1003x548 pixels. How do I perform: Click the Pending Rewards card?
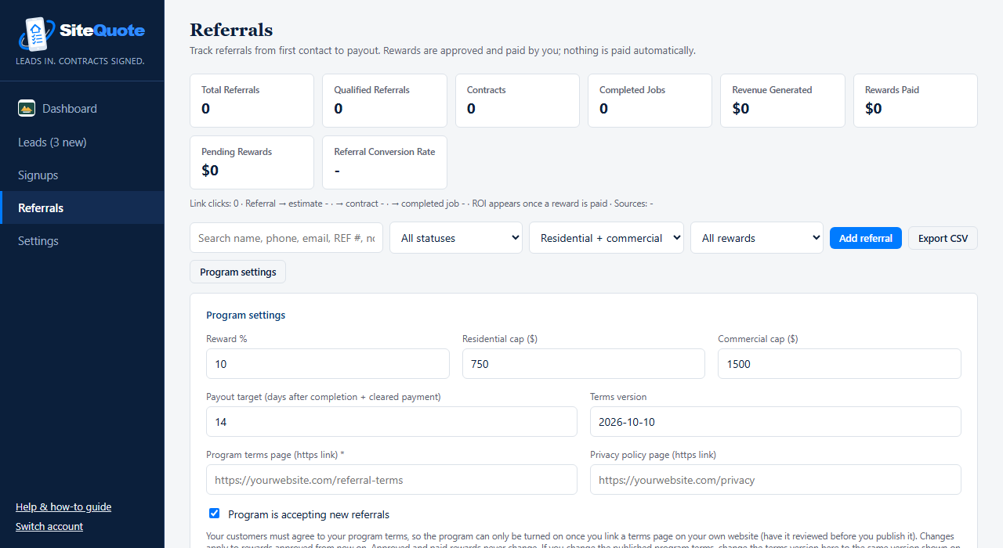click(x=252, y=162)
